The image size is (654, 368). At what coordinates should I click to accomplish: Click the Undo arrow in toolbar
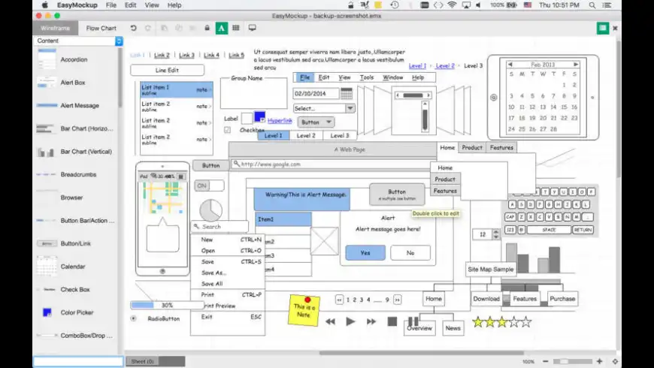(133, 28)
